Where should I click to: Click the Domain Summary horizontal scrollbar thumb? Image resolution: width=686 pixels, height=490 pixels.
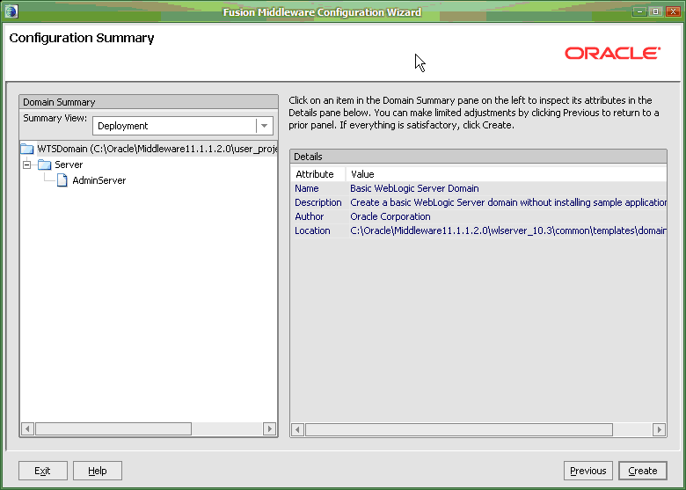tap(113, 428)
